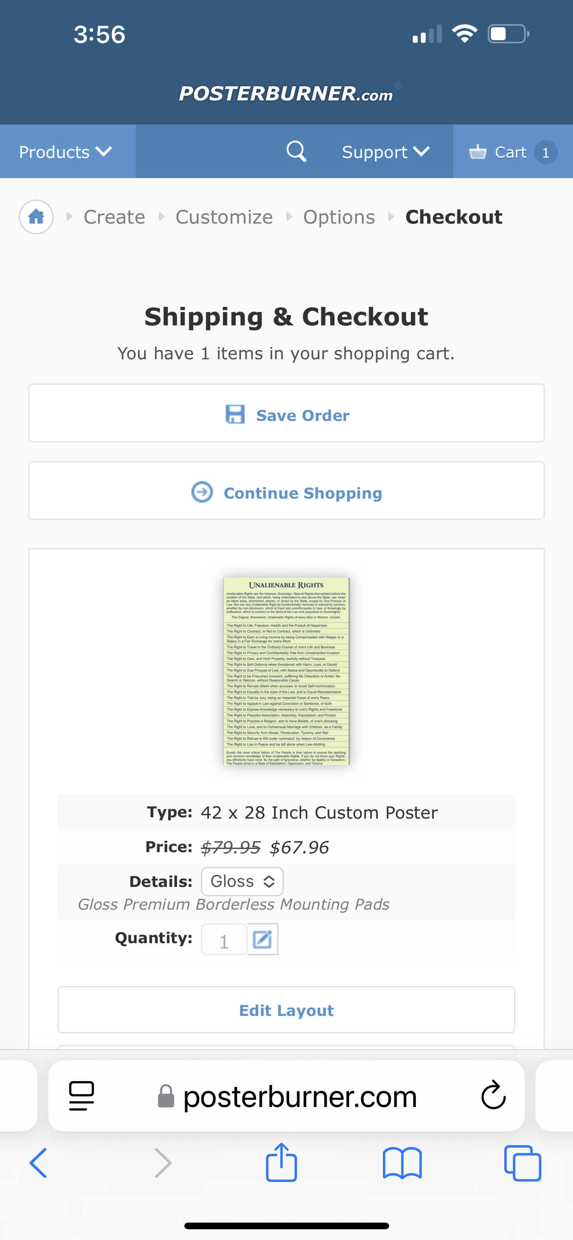The image size is (573, 1240).
Task: Open the Safari page menu icon
Action: 82,1095
